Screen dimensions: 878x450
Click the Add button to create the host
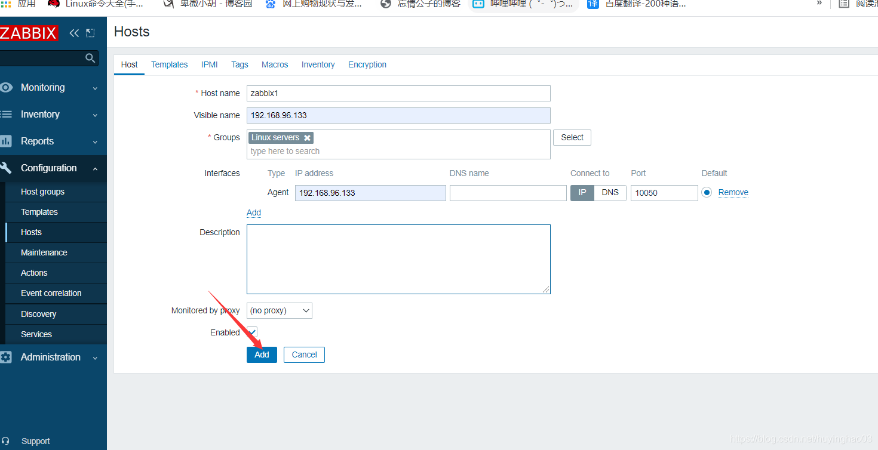[x=262, y=355]
